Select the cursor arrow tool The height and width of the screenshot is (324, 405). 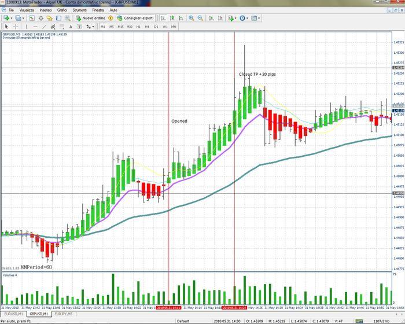point(6,27)
